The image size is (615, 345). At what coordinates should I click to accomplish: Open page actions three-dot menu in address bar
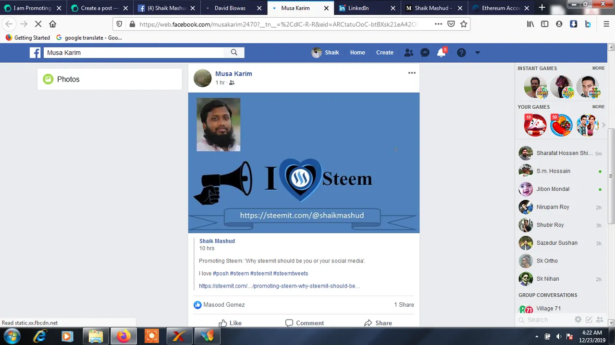[x=438, y=24]
